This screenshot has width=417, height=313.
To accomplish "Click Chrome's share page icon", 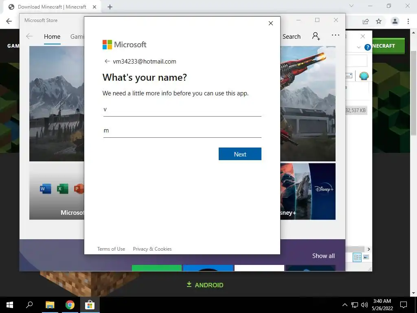I will 366,21.
